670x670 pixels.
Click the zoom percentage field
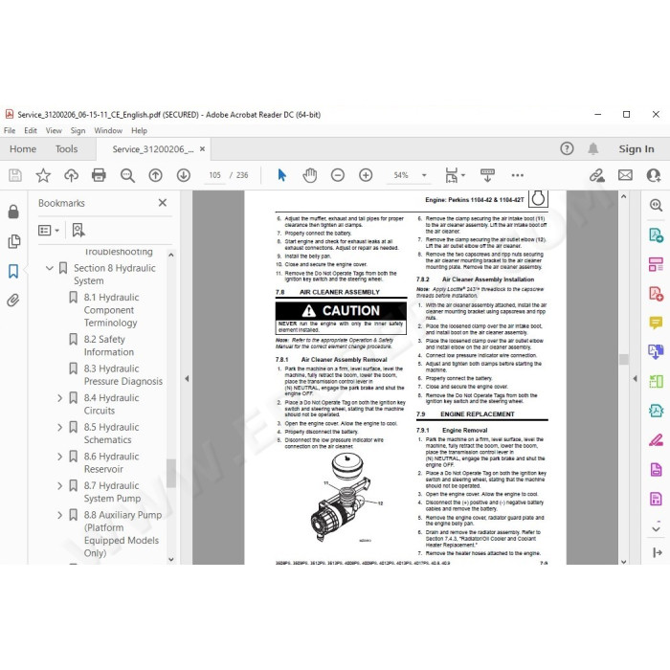[401, 175]
